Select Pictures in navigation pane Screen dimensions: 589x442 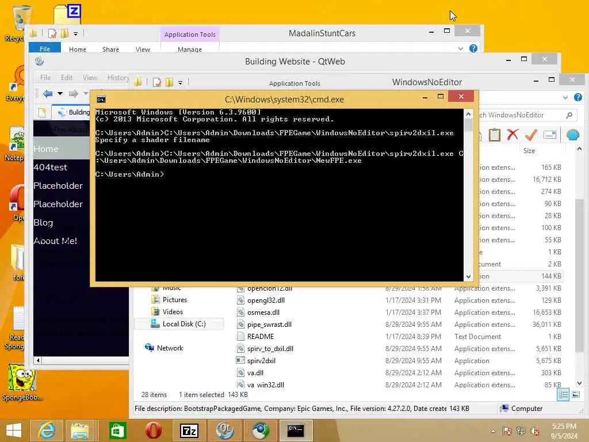[x=169, y=299]
